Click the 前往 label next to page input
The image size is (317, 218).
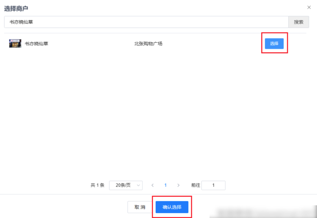point(195,185)
